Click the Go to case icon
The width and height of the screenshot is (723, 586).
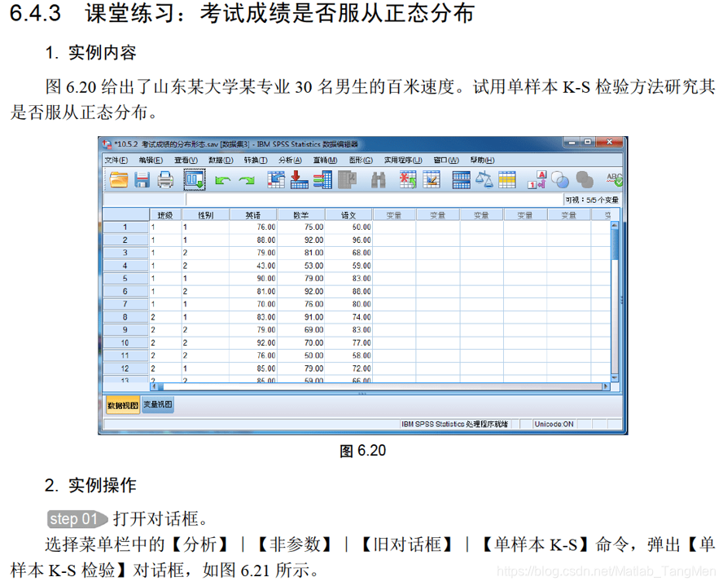[x=276, y=179]
